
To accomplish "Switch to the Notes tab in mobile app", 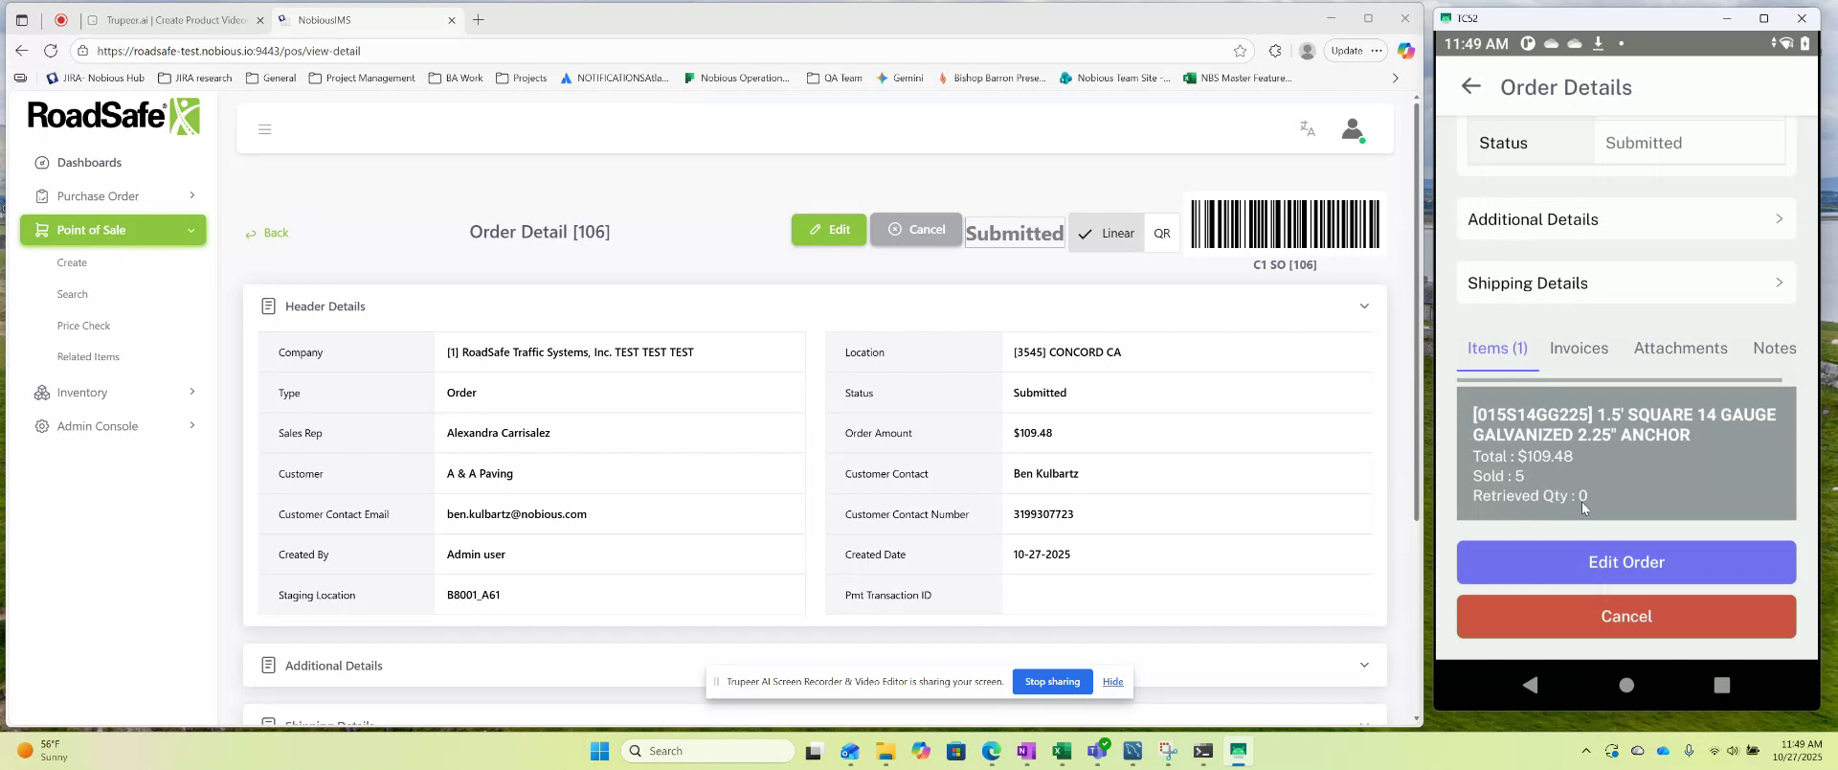I will 1774,349.
